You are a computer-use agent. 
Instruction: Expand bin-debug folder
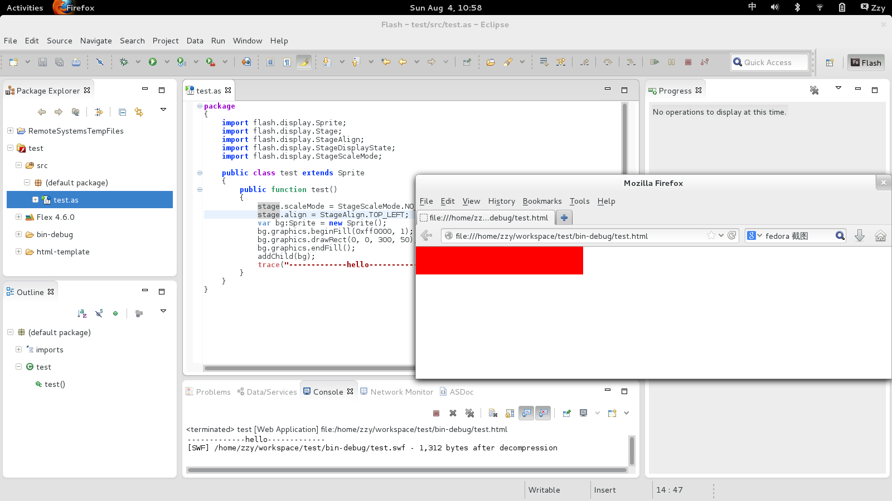tap(18, 234)
